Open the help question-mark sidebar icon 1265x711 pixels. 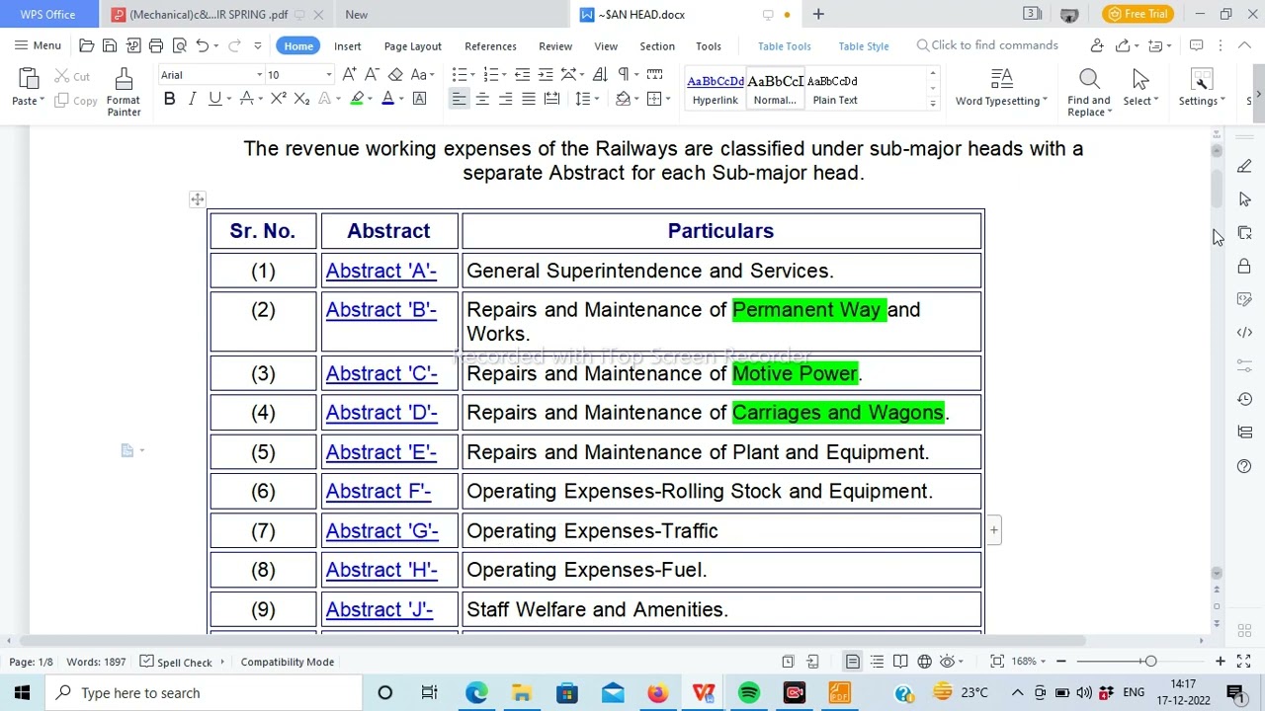tap(1244, 465)
